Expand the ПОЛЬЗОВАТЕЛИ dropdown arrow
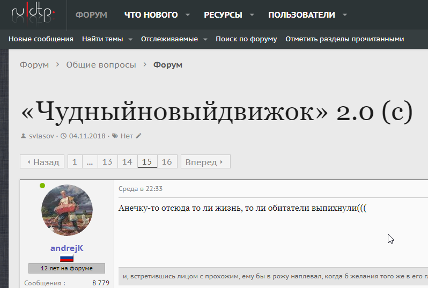Image resolution: width=428 pixels, height=288 pixels. (x=345, y=14)
